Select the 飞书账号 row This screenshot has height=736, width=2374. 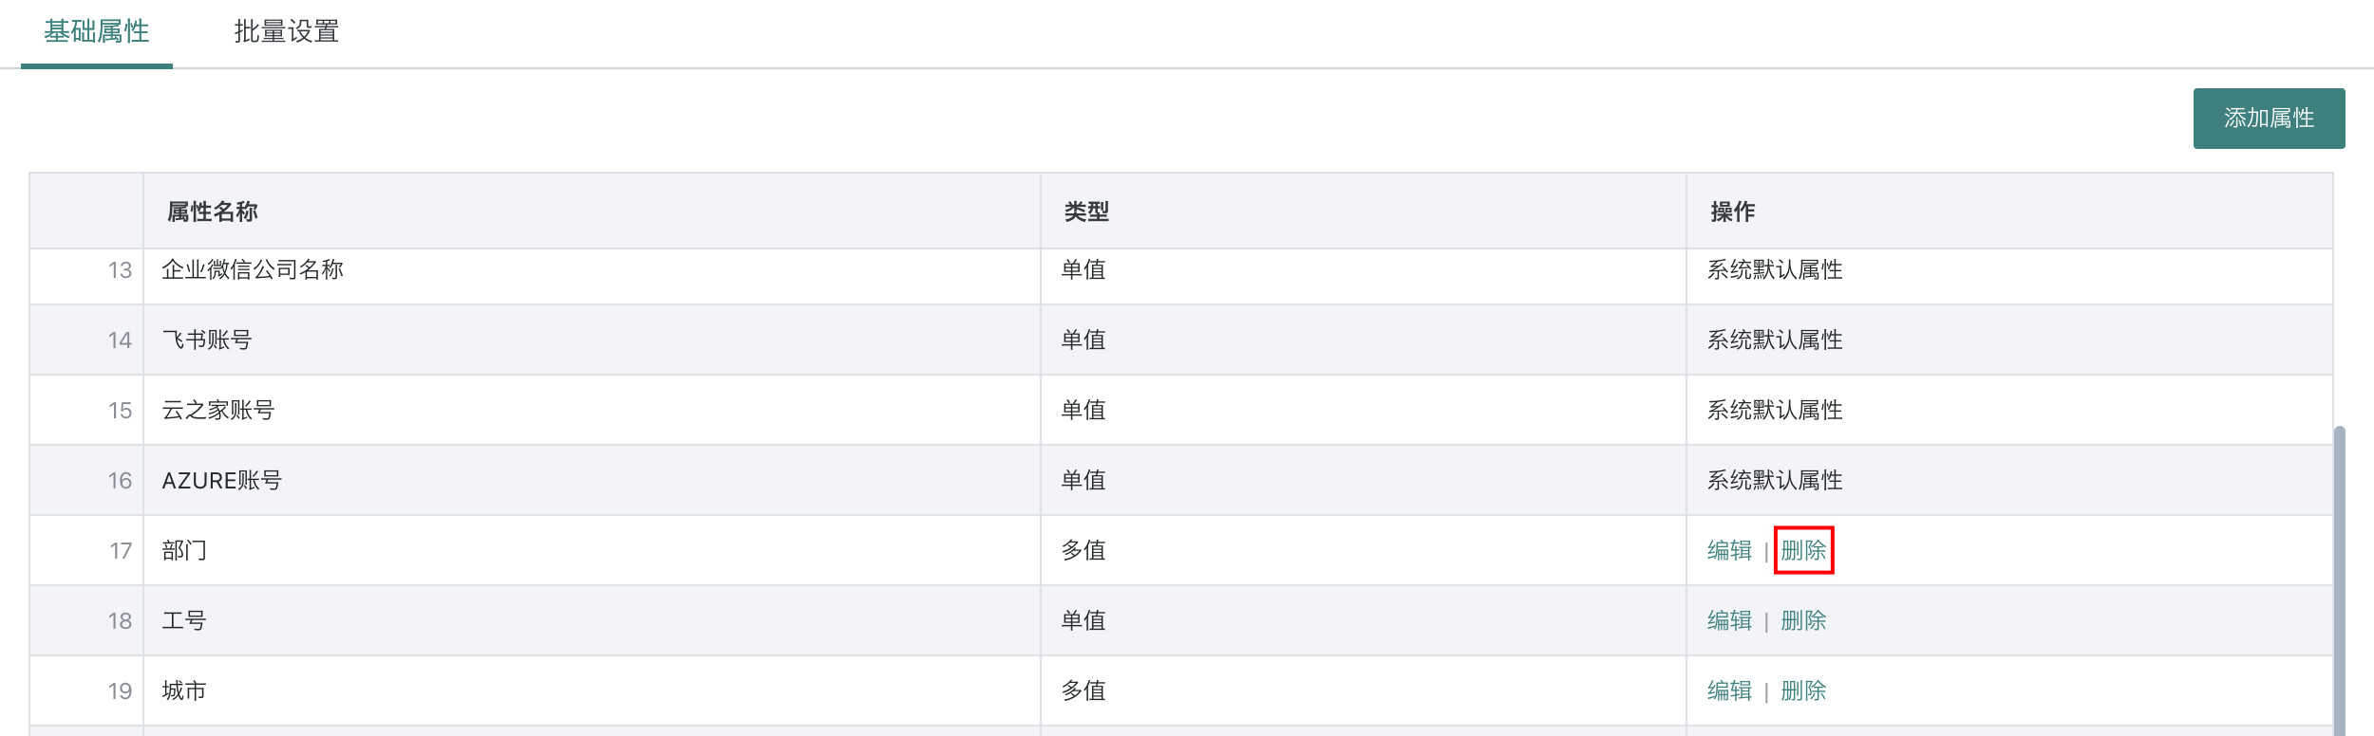coord(207,340)
